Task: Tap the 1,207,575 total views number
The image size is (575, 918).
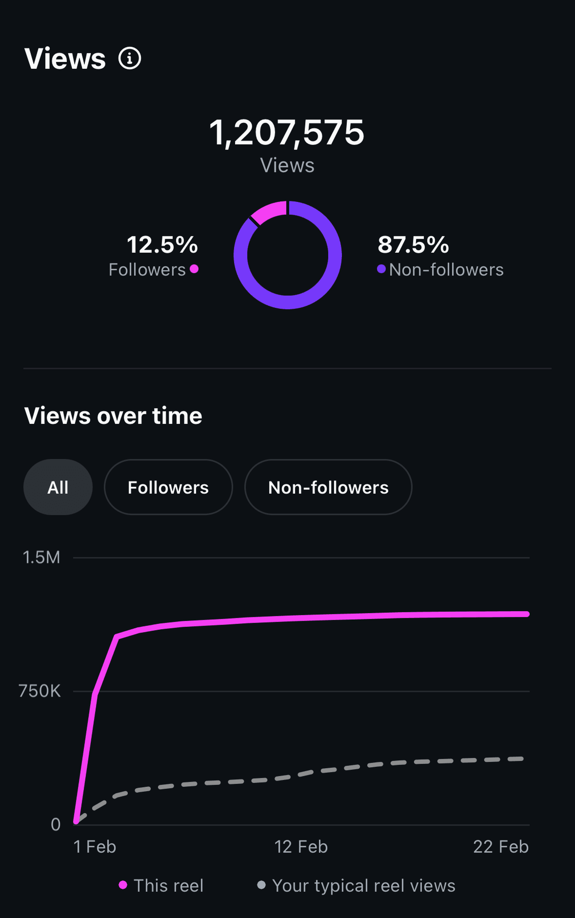Action: 287,132
